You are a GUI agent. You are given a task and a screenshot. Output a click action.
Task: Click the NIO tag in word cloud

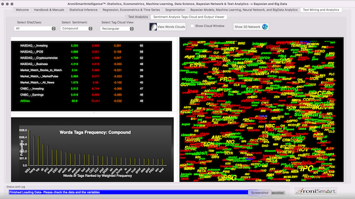click(x=230, y=142)
